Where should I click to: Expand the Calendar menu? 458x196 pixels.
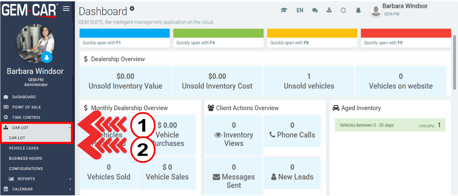click(70, 189)
